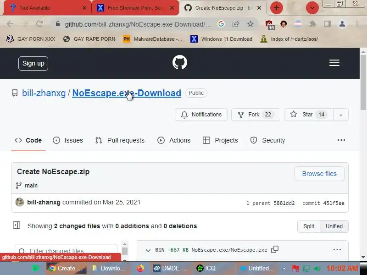Click the Sign up button
This screenshot has width=367, height=275.
(33, 63)
